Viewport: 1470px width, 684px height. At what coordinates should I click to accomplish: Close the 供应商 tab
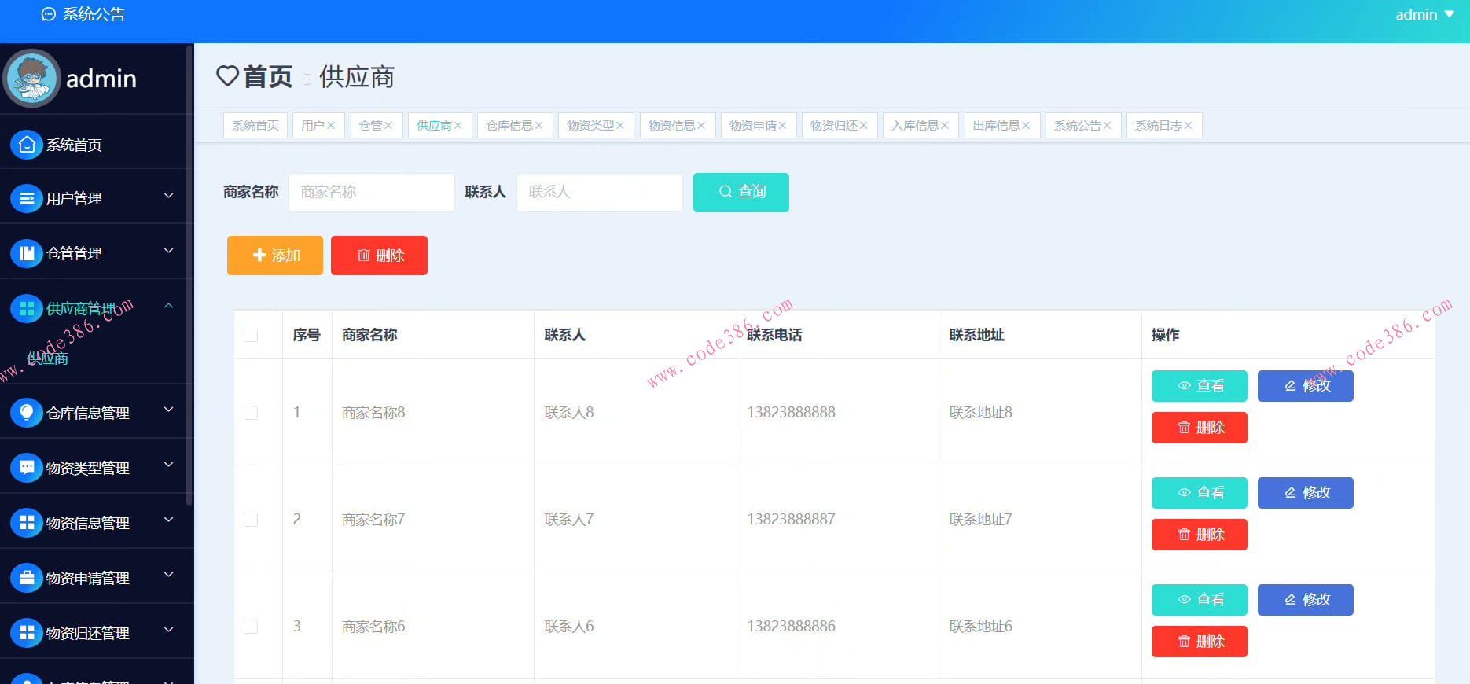coord(458,126)
